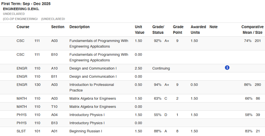Select the ENGINEERING B.ENG. program title

pos(21,9)
